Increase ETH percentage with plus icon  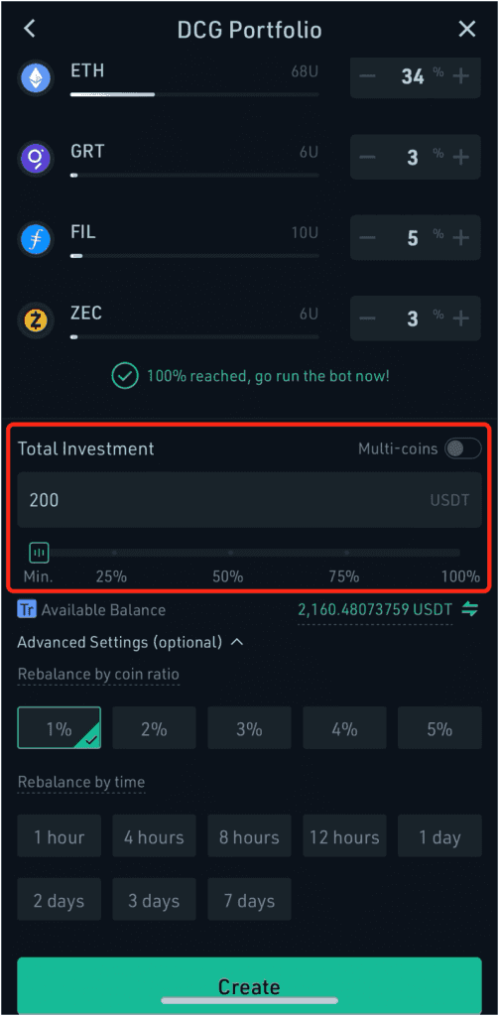(460, 76)
